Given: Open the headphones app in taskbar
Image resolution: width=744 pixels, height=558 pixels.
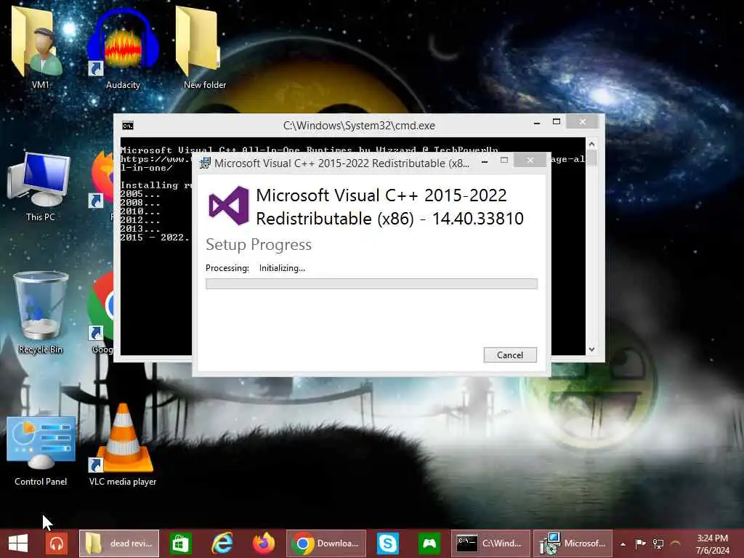Looking at the screenshot, I should (57, 543).
